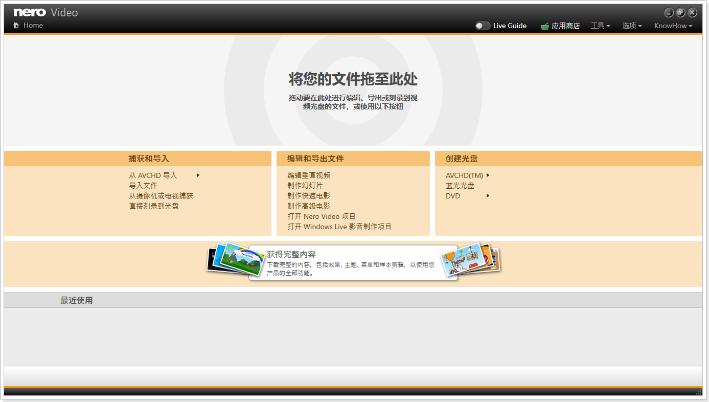This screenshot has height=402, width=709.
Task: Click the left stacked theme thumbnails
Action: point(236,259)
